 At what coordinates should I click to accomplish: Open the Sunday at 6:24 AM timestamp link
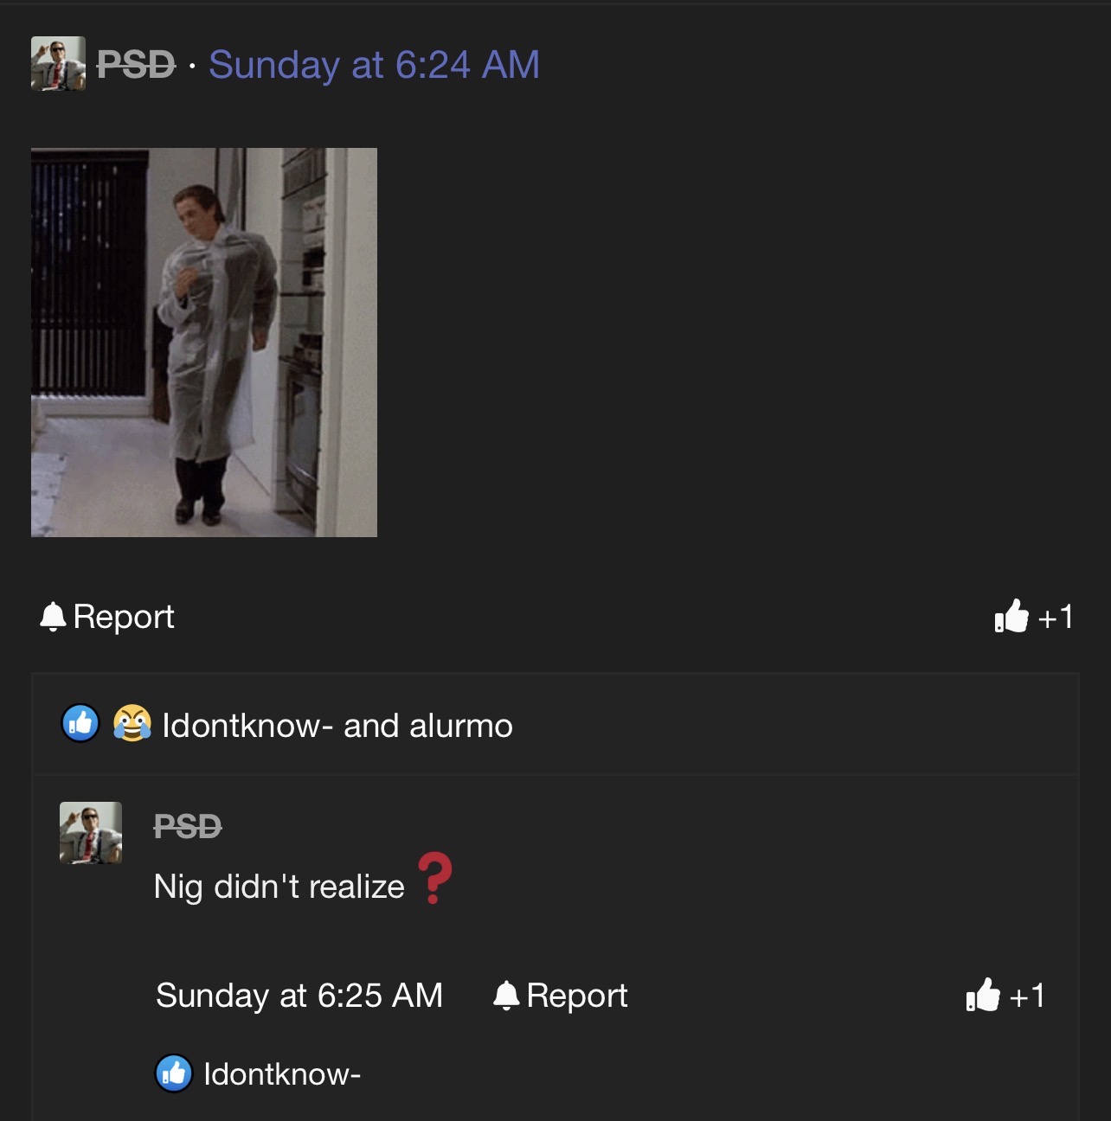(374, 65)
